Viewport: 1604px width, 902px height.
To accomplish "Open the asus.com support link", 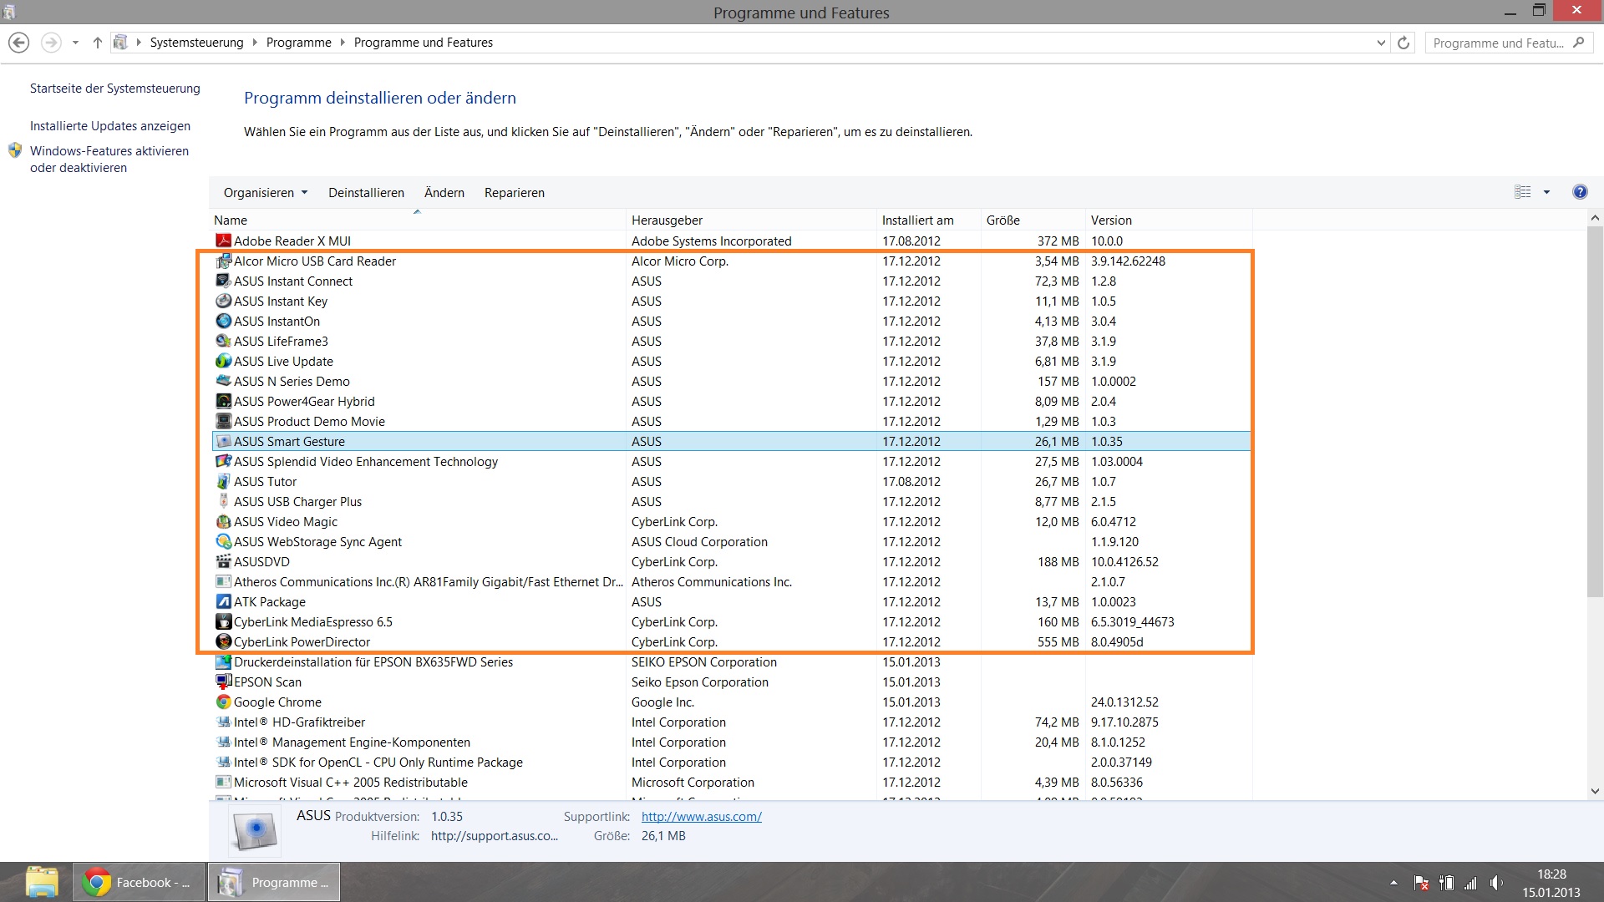I will point(702,817).
